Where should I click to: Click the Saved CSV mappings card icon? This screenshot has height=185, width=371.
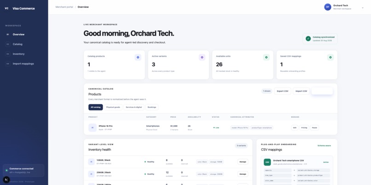pyautogui.click(x=330, y=57)
